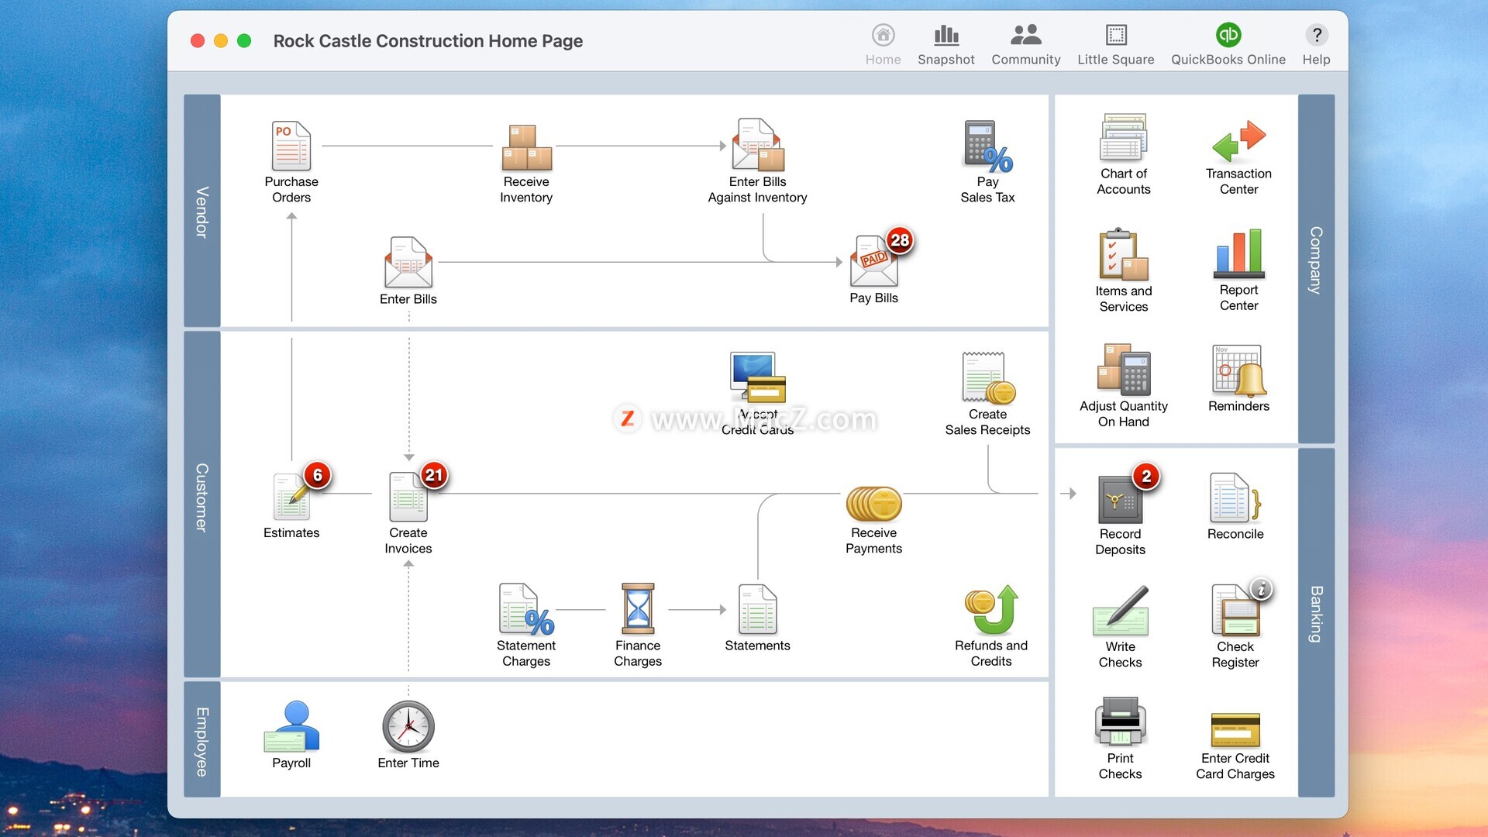
Task: Select the Company section tab
Action: click(1316, 269)
